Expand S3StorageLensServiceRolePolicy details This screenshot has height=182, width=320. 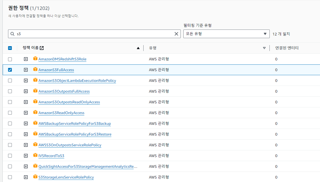coord(26,177)
